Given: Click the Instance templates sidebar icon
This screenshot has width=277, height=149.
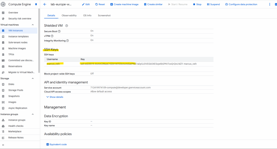Looking at the screenshot, I should (x=3, y=37).
